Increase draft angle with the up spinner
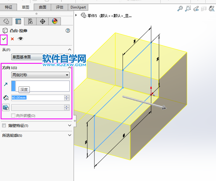This screenshot has height=181, width=216. pyautogui.click(x=67, y=106)
